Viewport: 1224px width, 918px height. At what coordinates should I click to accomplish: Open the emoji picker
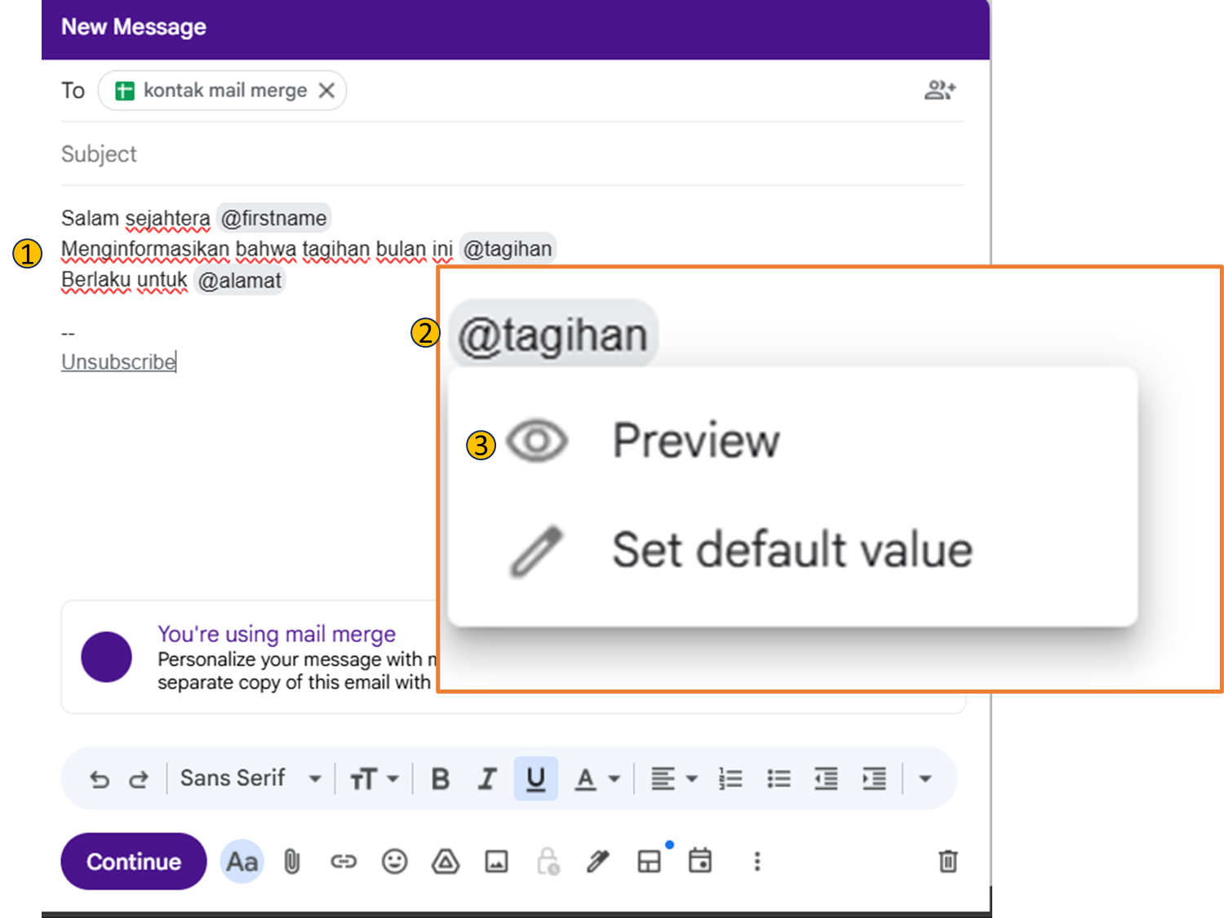coord(394,862)
